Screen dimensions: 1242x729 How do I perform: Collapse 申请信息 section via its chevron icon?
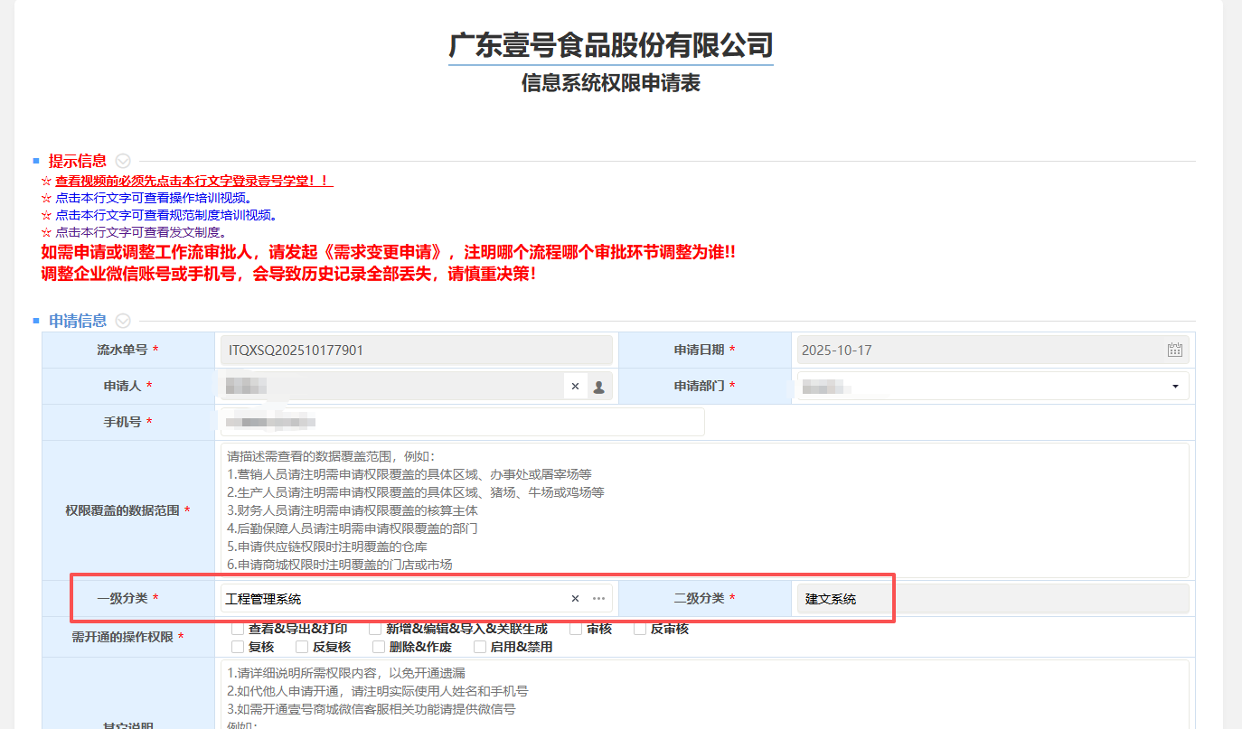[123, 321]
